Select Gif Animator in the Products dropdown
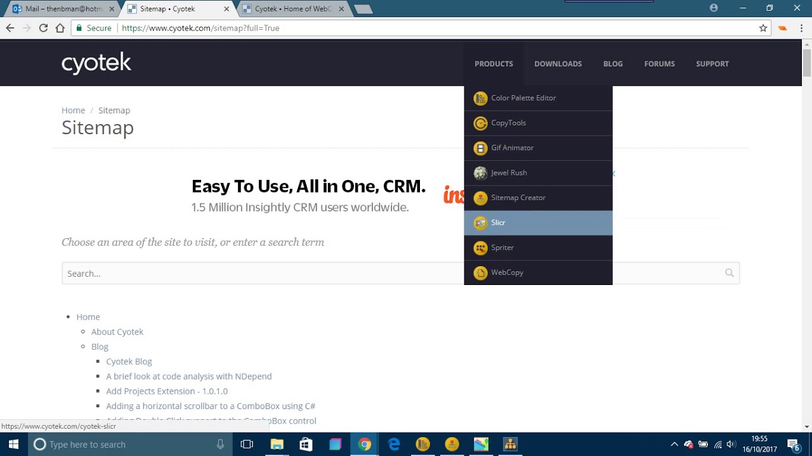The image size is (812, 456). pyautogui.click(x=538, y=148)
